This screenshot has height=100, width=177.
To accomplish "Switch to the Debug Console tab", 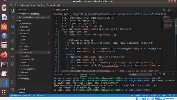I will [71, 74].
